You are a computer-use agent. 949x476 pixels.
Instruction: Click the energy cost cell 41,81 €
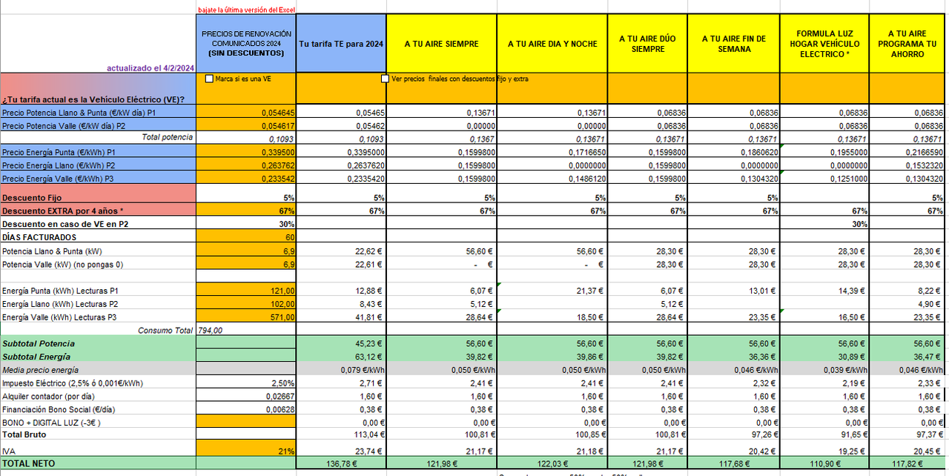[x=341, y=317]
